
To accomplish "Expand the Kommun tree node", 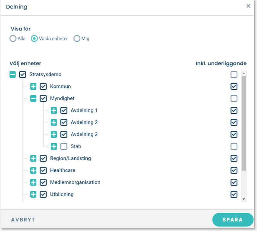I will coord(33,87).
